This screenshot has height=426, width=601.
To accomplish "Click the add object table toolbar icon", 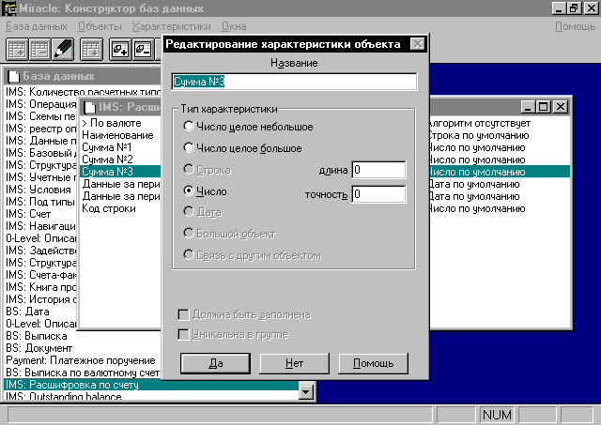I will [x=17, y=49].
